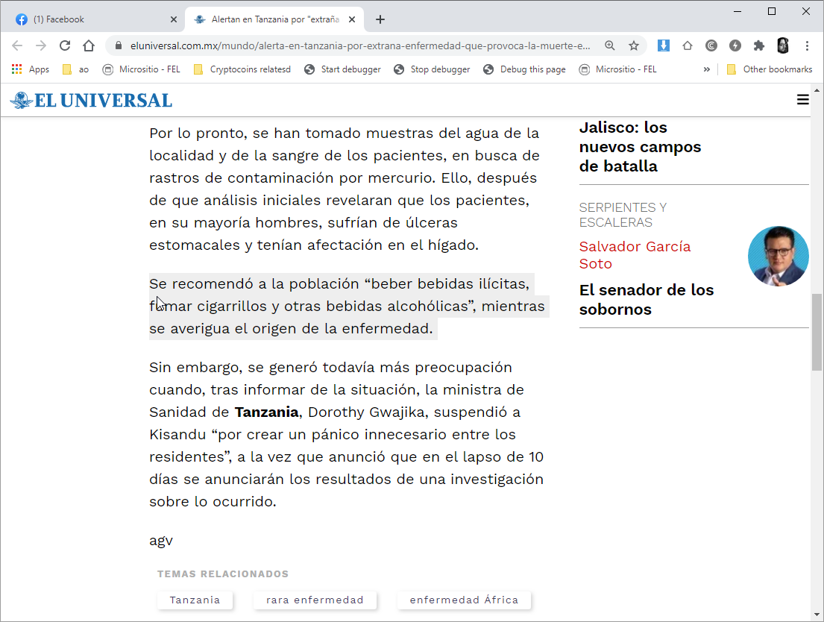Go to the El Universal logo home

coord(92,100)
